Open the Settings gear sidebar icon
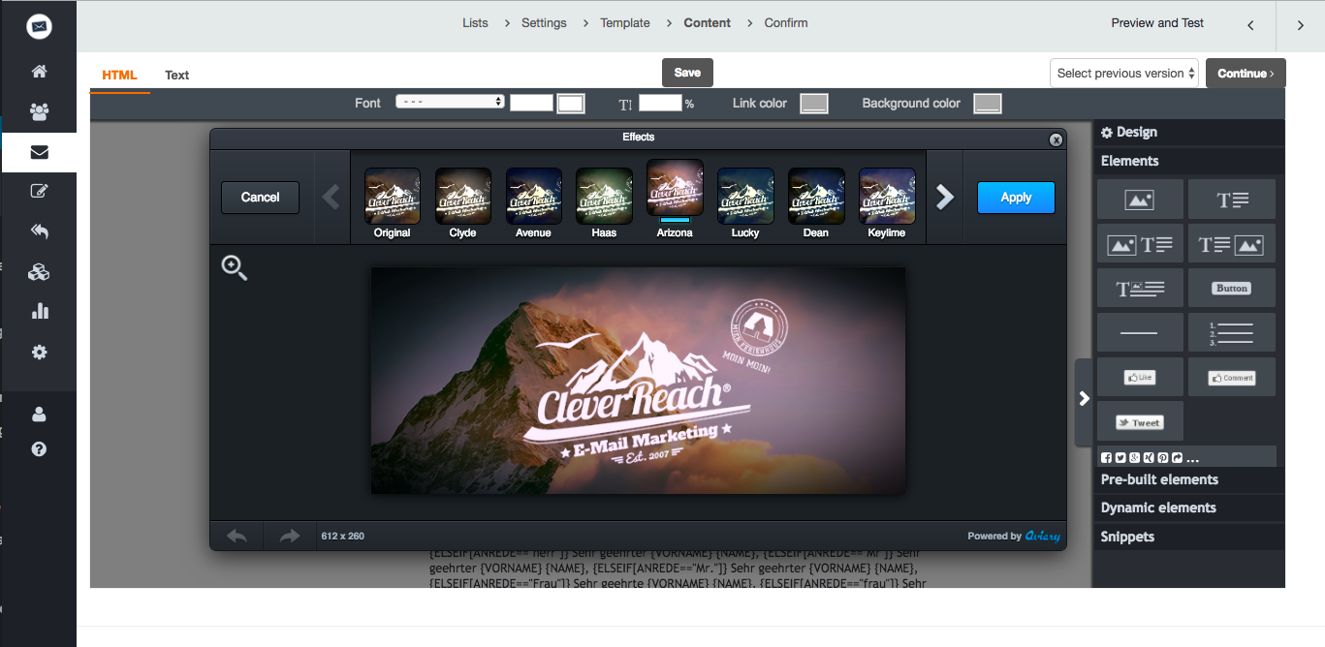Screen dimensions: 1325x647 tap(39, 353)
